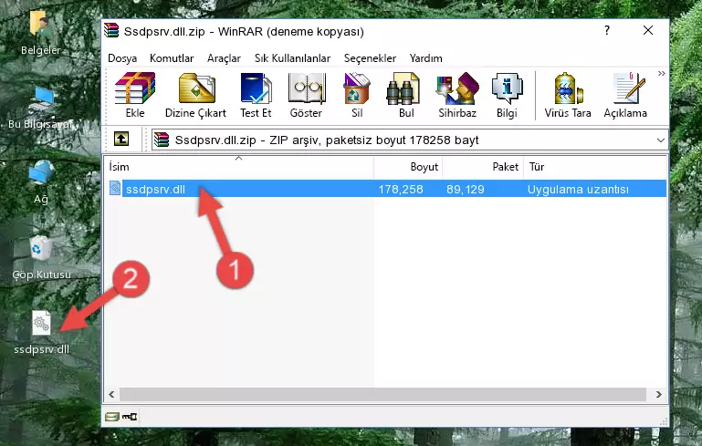Open the Açıklama comment tool
The height and width of the screenshot is (446, 702).
coord(625,95)
